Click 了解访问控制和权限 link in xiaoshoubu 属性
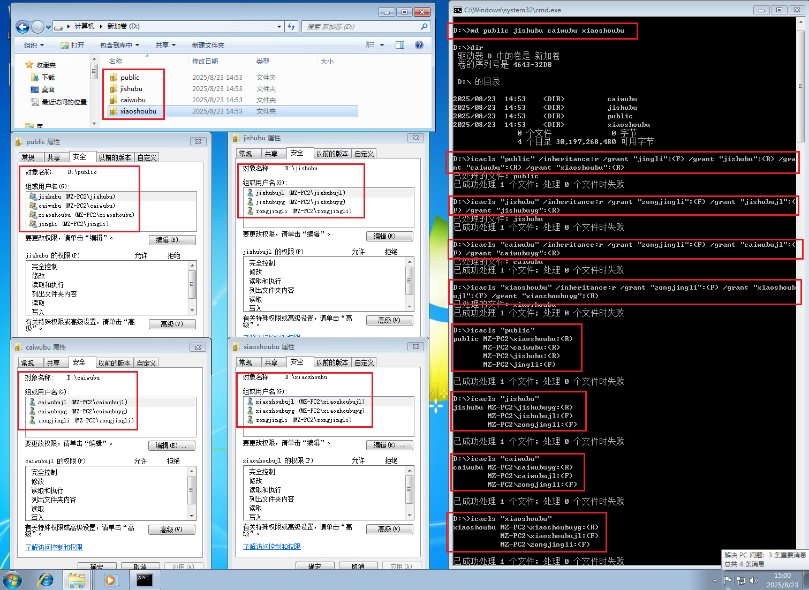The image size is (809, 590). click(272, 547)
